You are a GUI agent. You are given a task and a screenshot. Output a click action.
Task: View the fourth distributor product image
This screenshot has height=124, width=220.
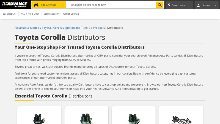[181, 118]
